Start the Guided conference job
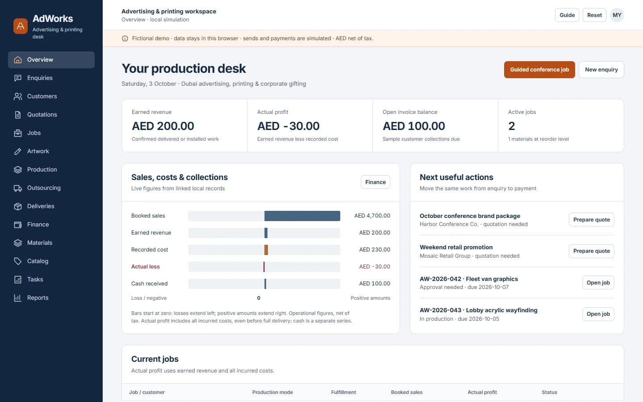The image size is (643, 402). coord(539,70)
